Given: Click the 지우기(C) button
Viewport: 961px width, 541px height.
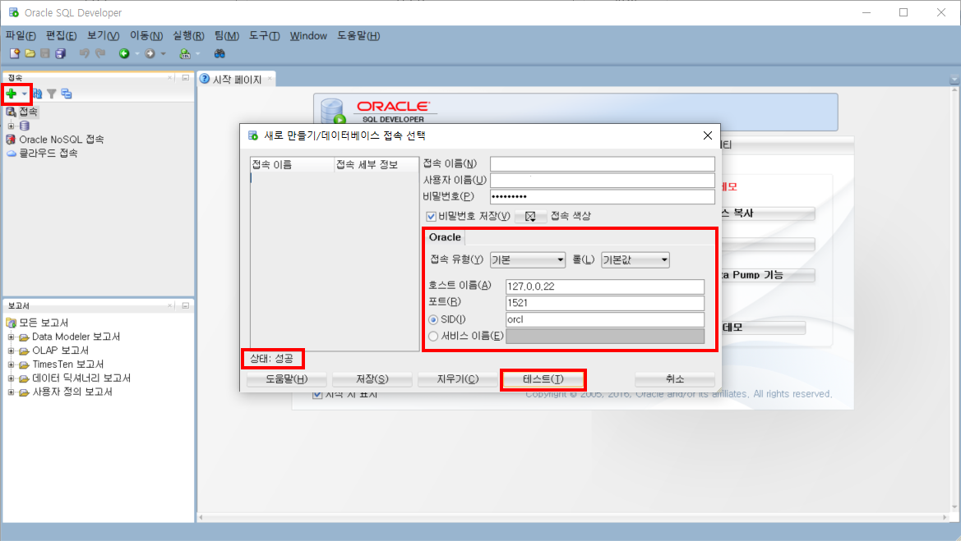Looking at the screenshot, I should (457, 379).
